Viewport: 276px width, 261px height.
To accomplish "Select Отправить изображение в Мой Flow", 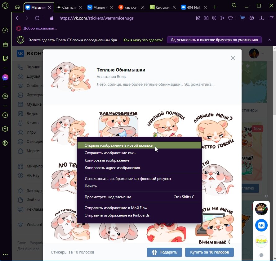I will pos(139,208).
